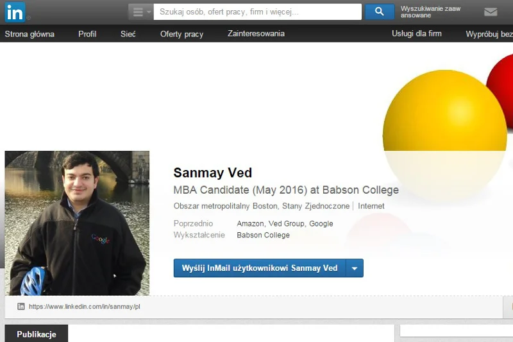Viewport: 513px width, 342px height.
Task: Go to Strona główna
Action: (x=29, y=34)
